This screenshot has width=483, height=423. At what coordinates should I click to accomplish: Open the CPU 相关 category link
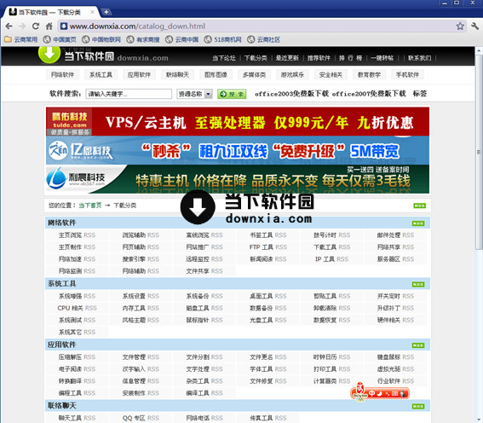(x=70, y=309)
